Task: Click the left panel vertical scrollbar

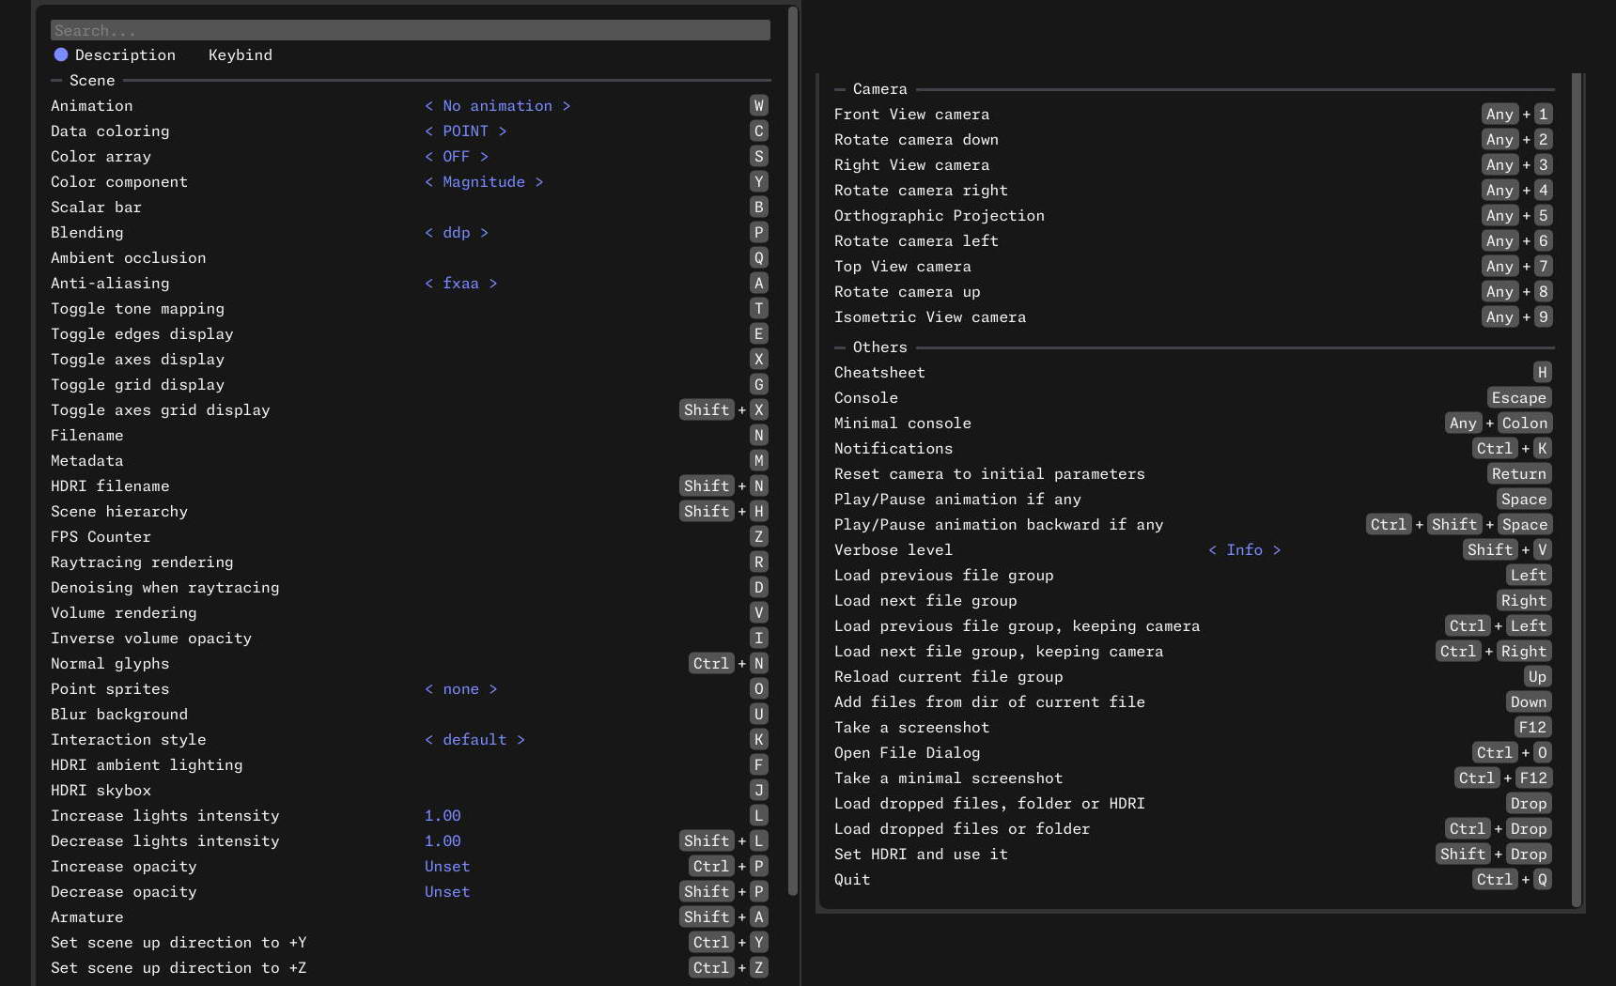Action: 793,451
